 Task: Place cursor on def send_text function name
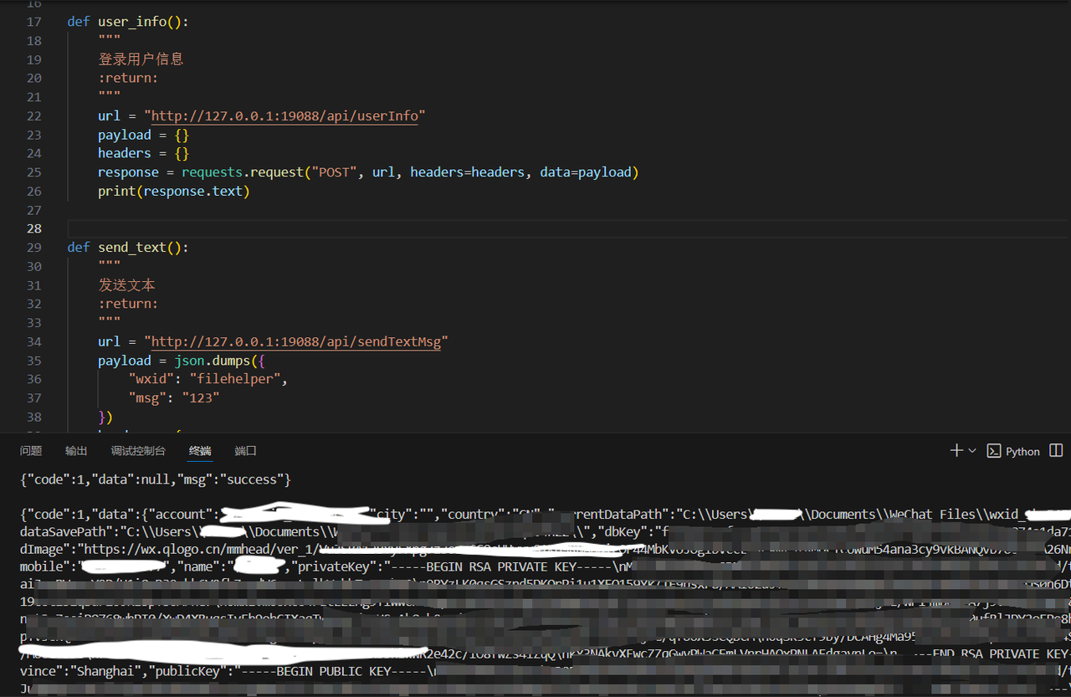tap(133, 248)
